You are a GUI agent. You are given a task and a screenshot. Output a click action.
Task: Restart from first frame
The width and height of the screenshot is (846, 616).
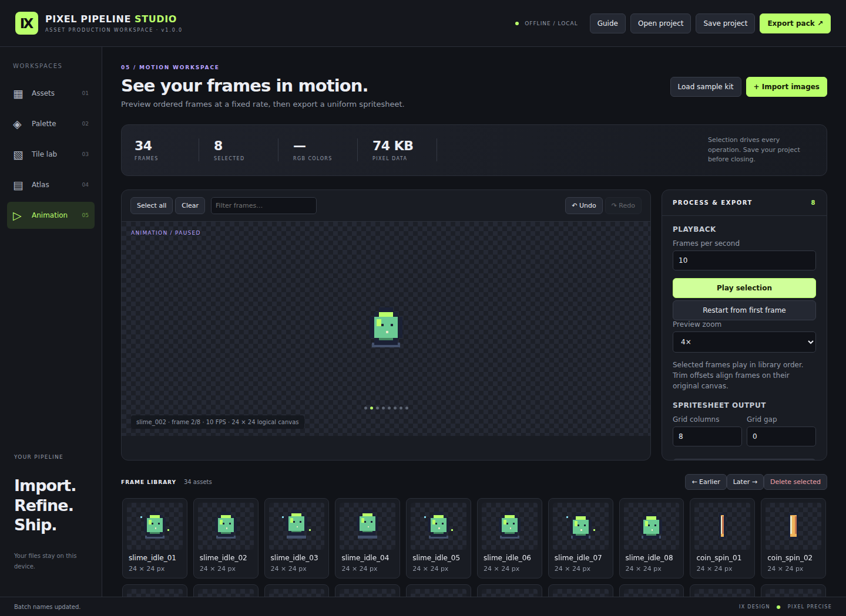[x=744, y=310]
